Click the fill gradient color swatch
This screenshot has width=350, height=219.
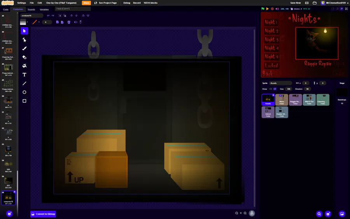[23, 22]
